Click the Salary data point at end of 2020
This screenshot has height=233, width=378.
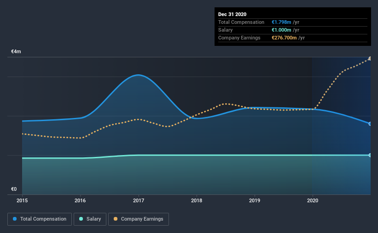[x=370, y=155]
